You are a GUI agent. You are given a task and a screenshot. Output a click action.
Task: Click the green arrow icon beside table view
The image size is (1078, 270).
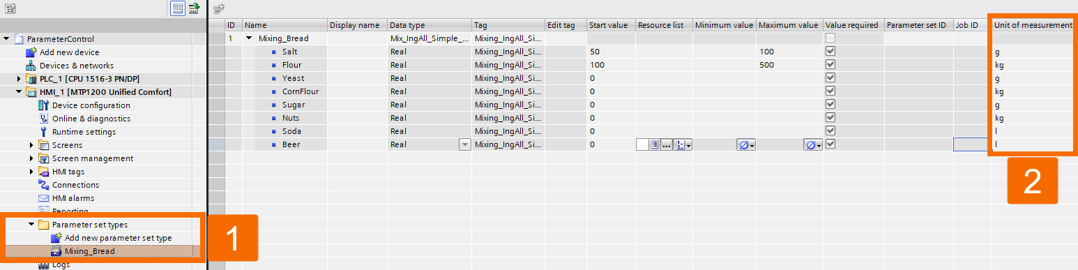click(x=194, y=8)
